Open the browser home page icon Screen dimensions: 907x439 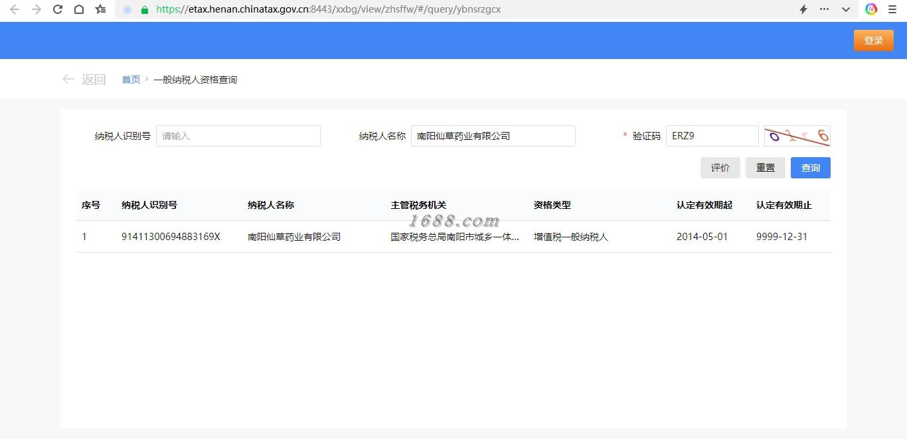click(79, 9)
